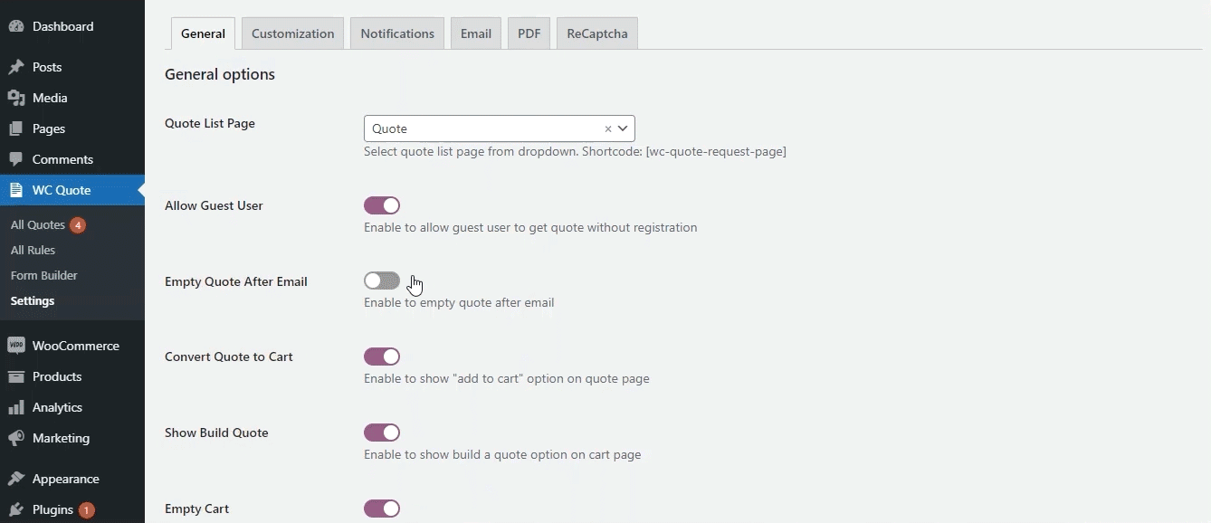Click the Dashboard gauge icon
The height and width of the screenshot is (523, 1211).
coord(16,26)
